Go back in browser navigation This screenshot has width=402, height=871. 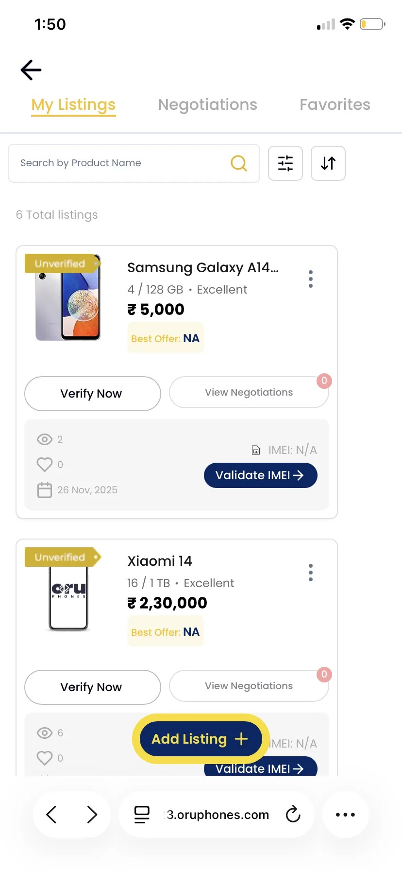point(51,814)
